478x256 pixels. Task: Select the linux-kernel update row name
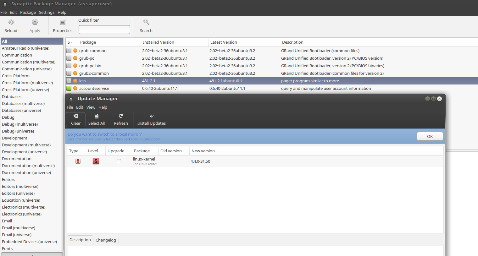(144, 159)
